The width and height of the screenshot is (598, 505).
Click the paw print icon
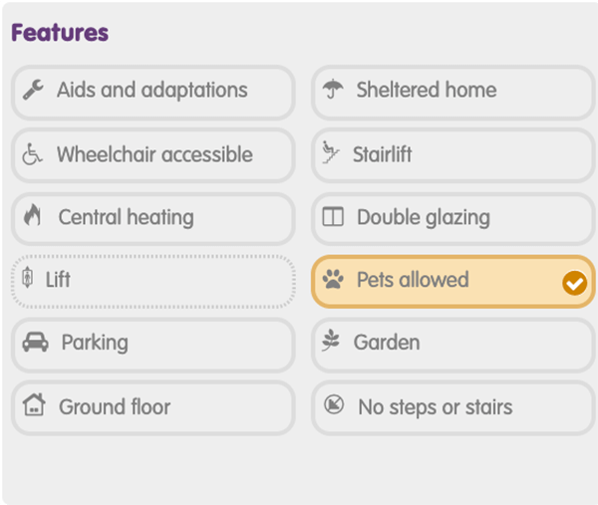tap(333, 280)
